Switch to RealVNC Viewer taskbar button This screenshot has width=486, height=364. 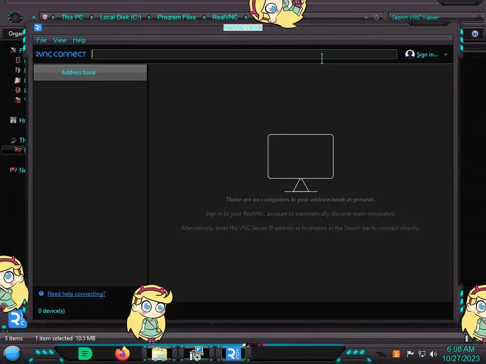coord(234,354)
